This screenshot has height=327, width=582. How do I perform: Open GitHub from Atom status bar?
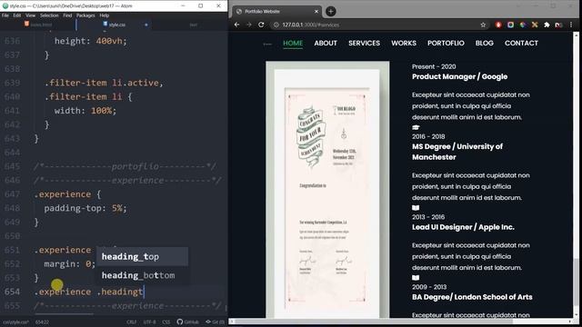[x=187, y=322]
